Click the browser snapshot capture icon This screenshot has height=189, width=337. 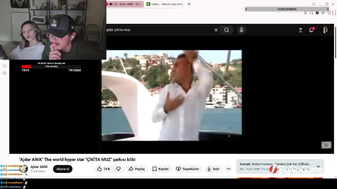(311, 13)
